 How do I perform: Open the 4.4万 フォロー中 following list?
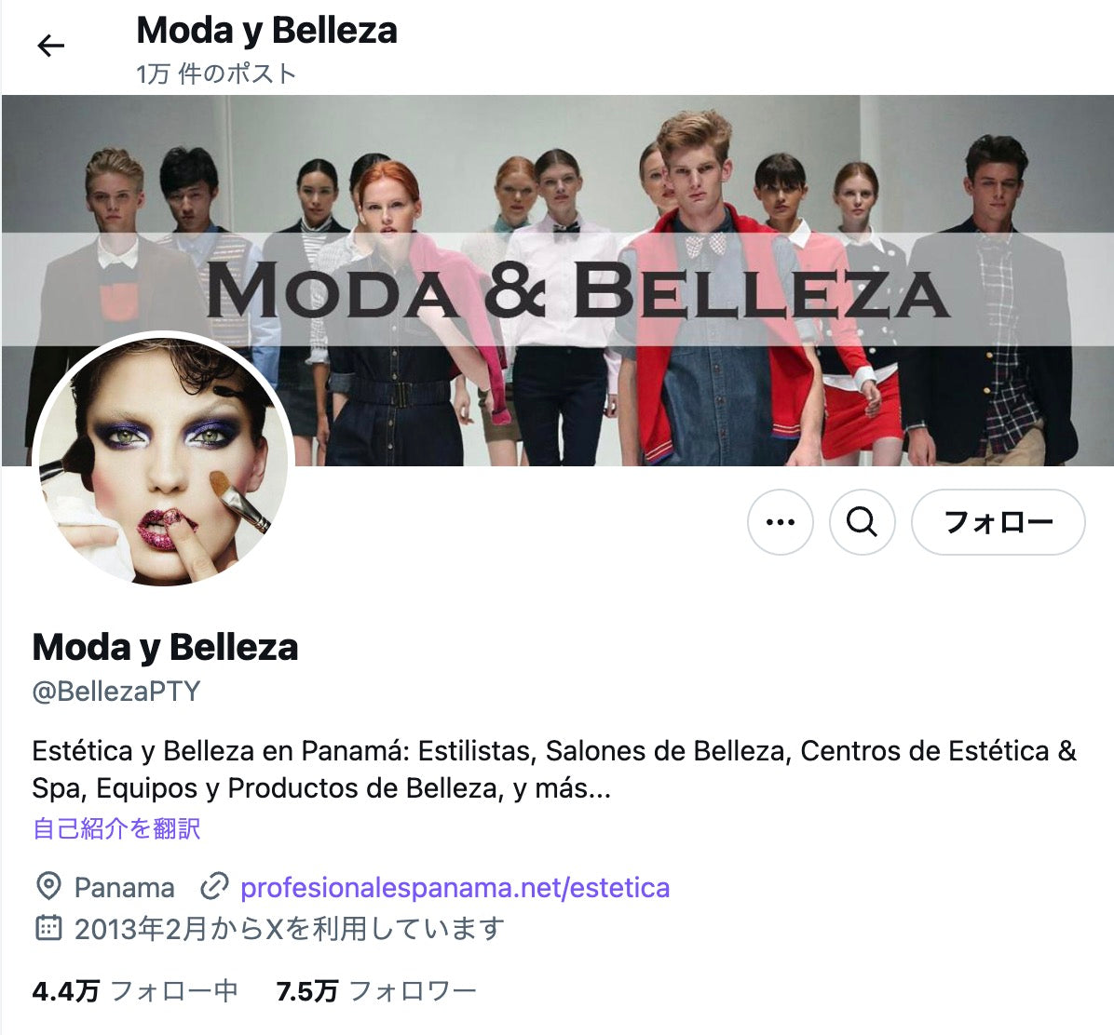(135, 991)
